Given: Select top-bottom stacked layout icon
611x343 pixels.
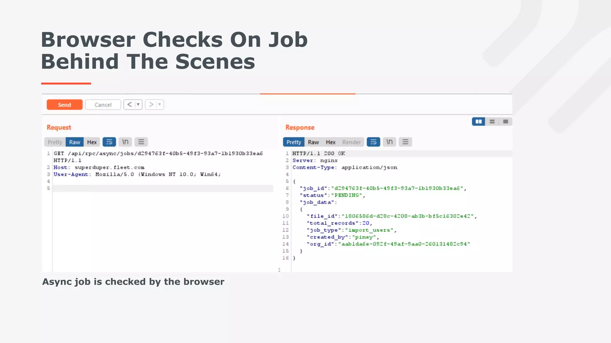Looking at the screenshot, I should coord(492,121).
